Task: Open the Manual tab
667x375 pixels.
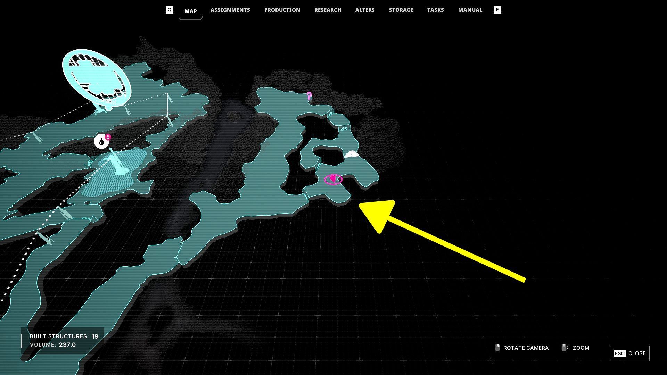Action: (x=470, y=10)
